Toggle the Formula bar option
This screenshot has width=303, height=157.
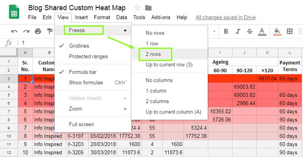click(x=93, y=72)
